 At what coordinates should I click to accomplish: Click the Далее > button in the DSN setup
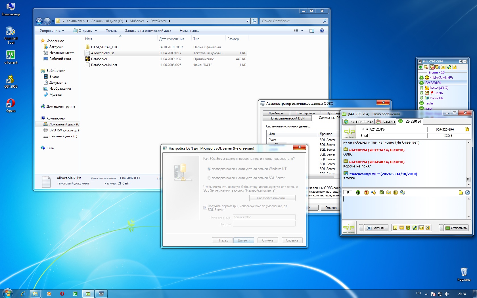pyautogui.click(x=244, y=240)
